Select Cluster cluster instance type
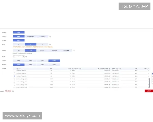The image size is (153, 122). (x=66, y=51)
